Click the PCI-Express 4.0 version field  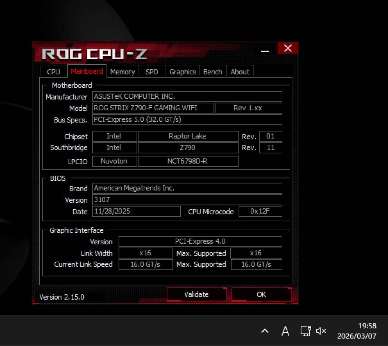coord(200,241)
